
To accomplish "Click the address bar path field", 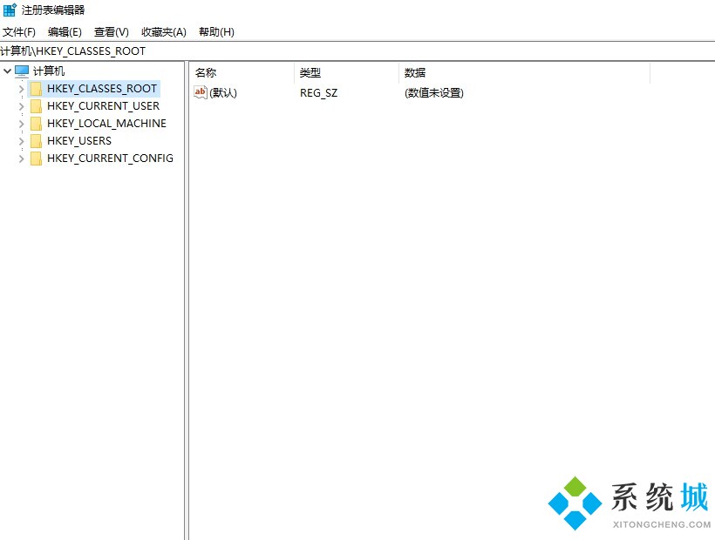I will point(357,51).
